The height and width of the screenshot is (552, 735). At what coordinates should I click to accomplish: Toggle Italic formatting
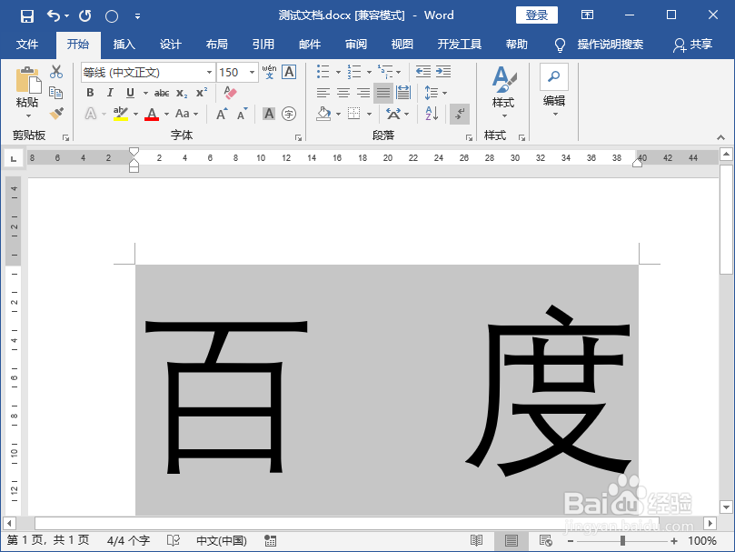tap(110, 93)
